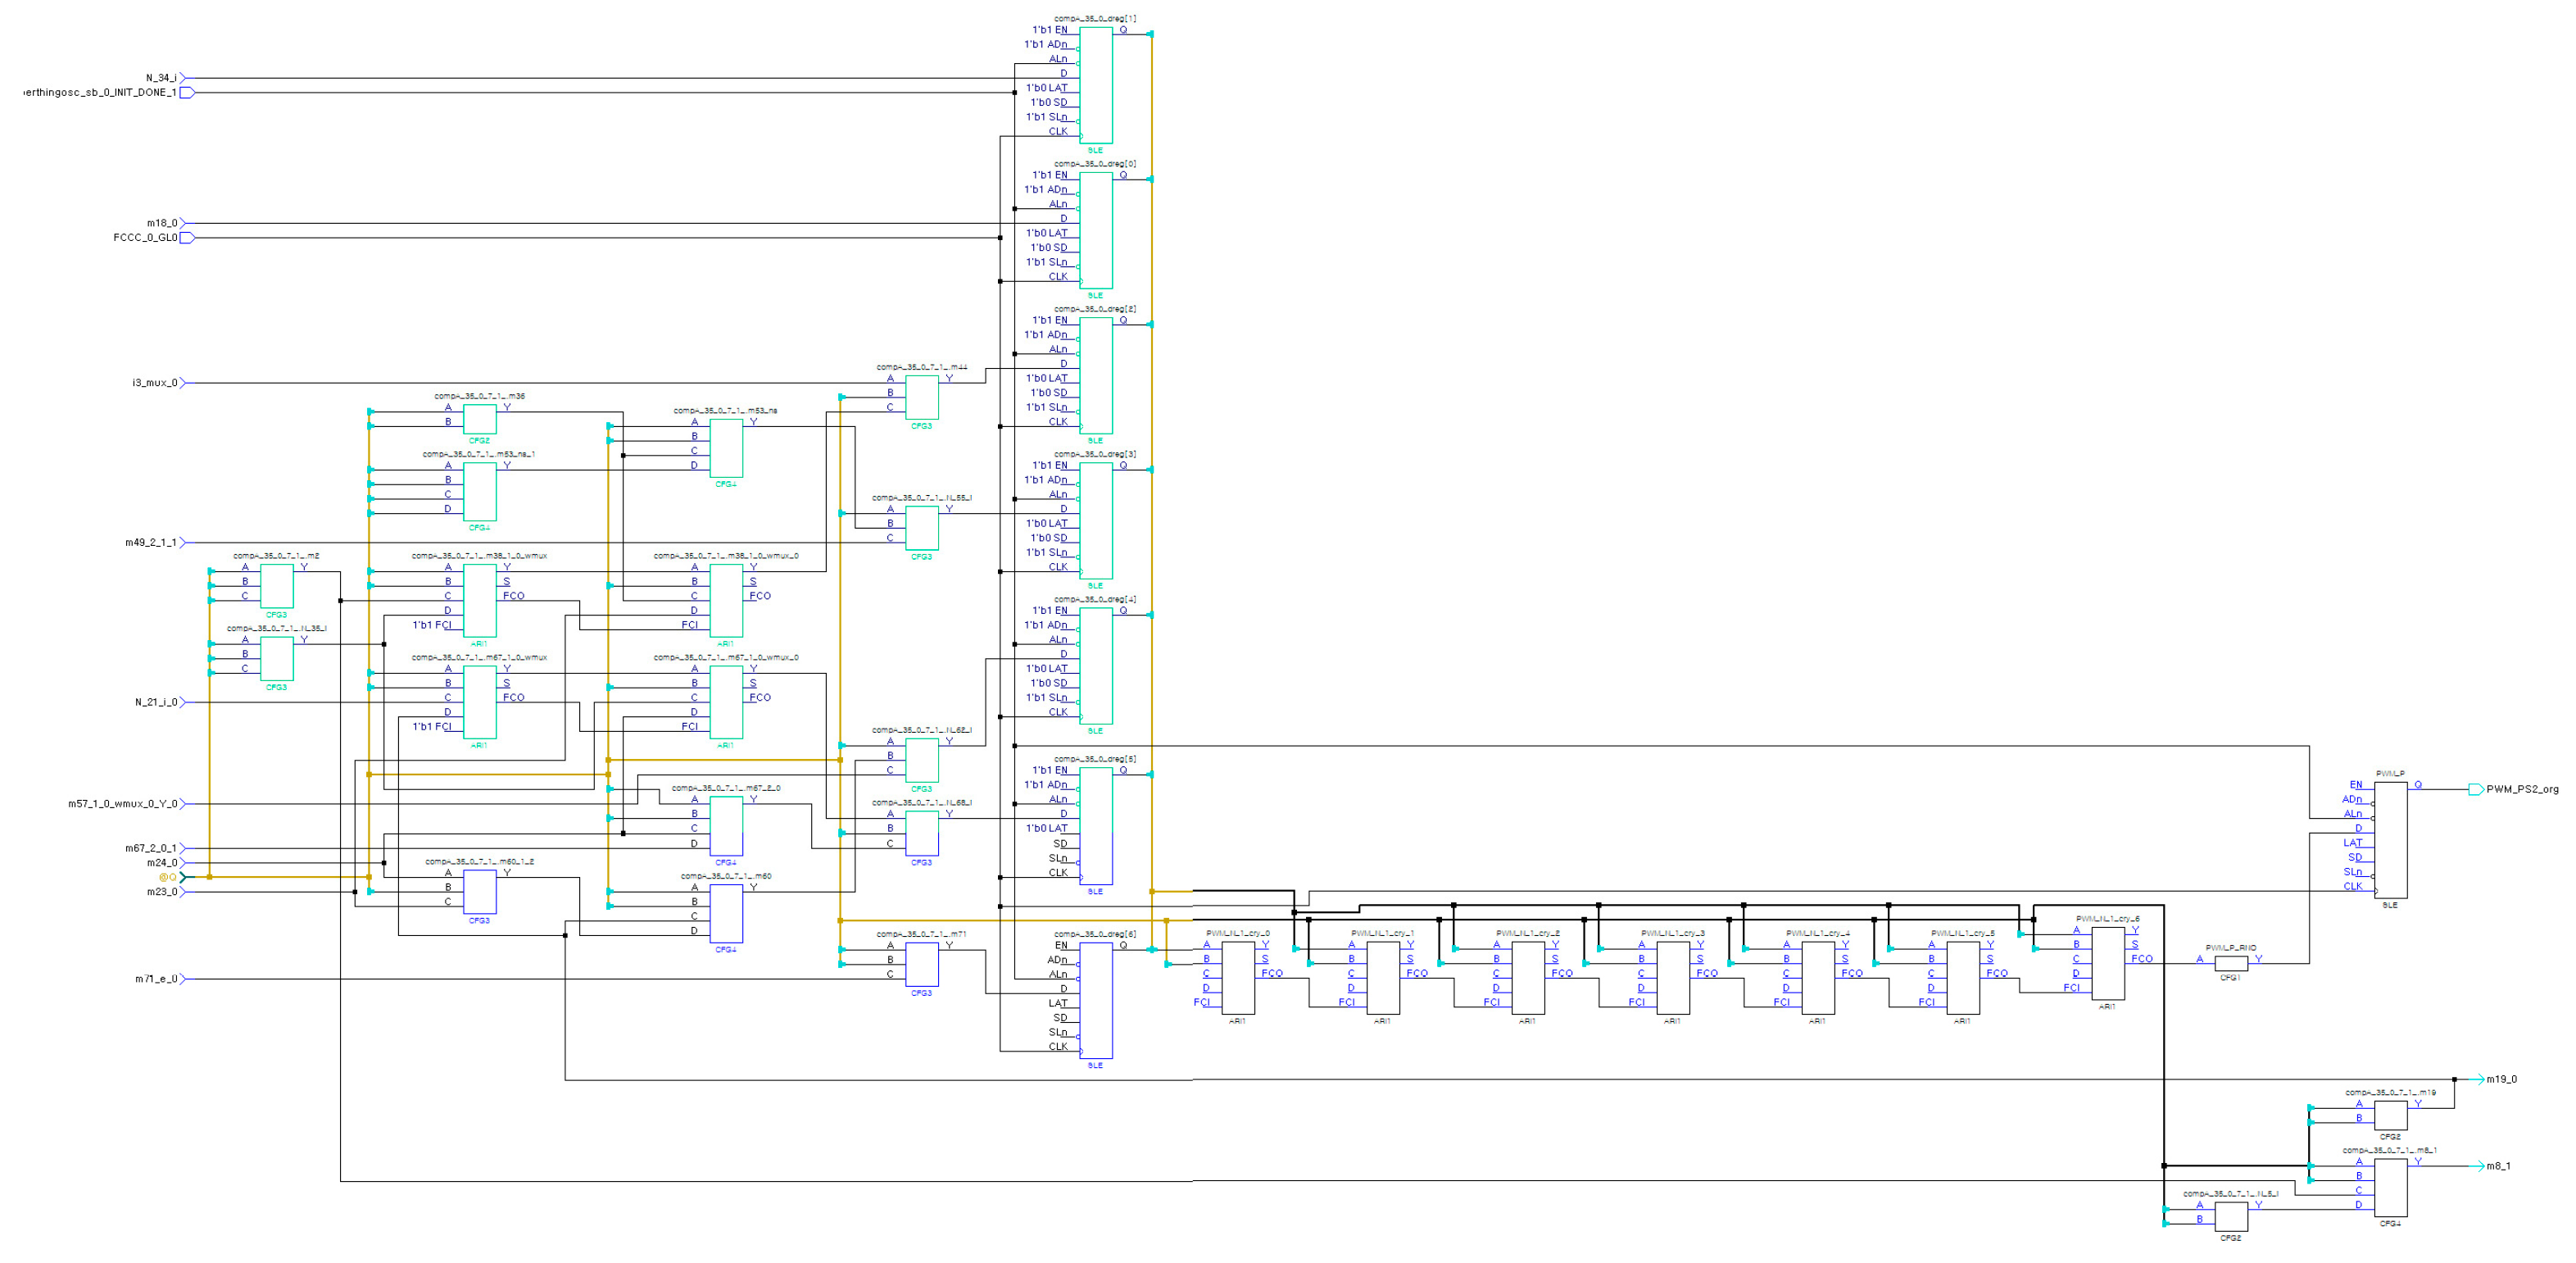2576x1263 pixels.
Task: Select the PWM_N_1_cry_6 ARI1 block
Action: pyautogui.click(x=2108, y=963)
